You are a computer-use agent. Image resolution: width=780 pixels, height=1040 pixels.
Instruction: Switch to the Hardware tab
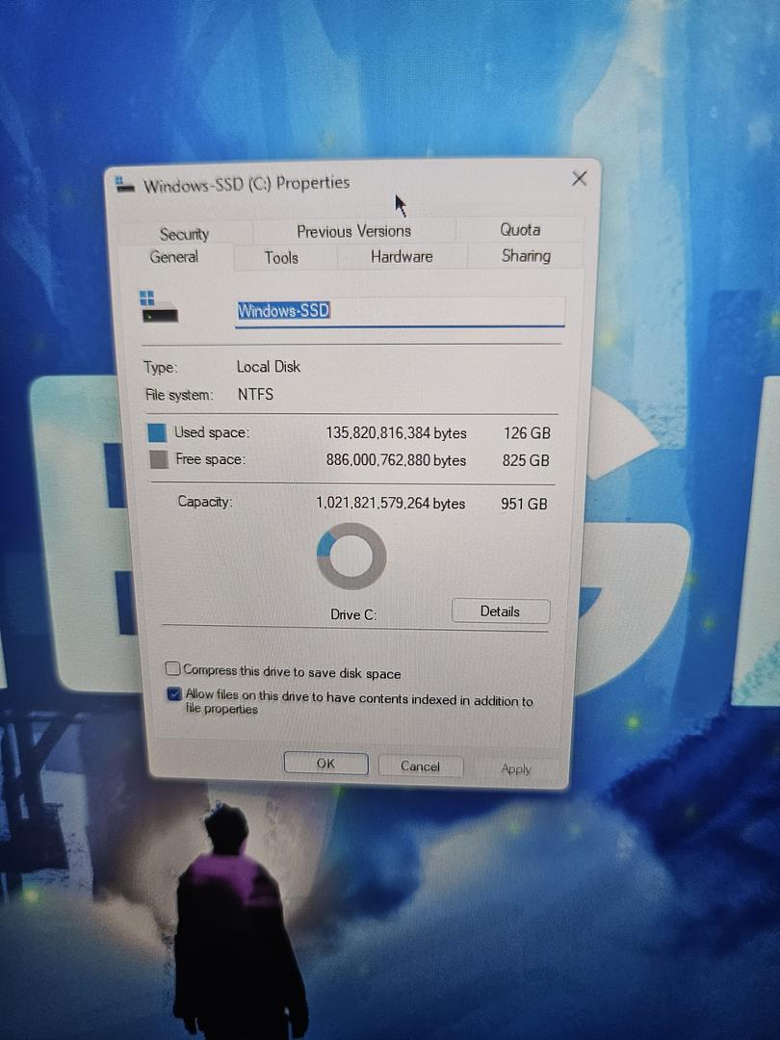[402, 256]
